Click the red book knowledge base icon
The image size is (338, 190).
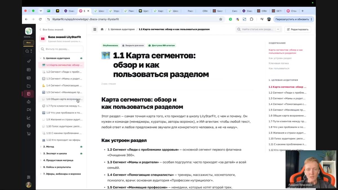[43, 39]
